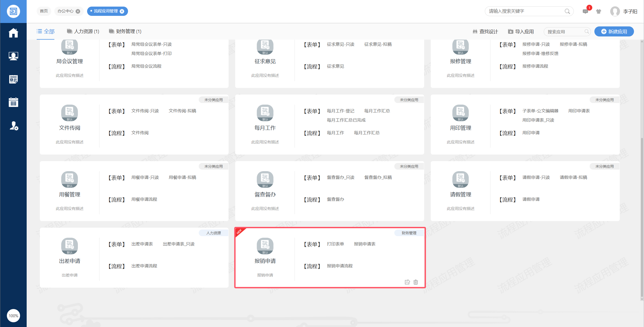Click the 导入应用 button
Image resolution: width=644 pixels, height=327 pixels.
coord(521,31)
